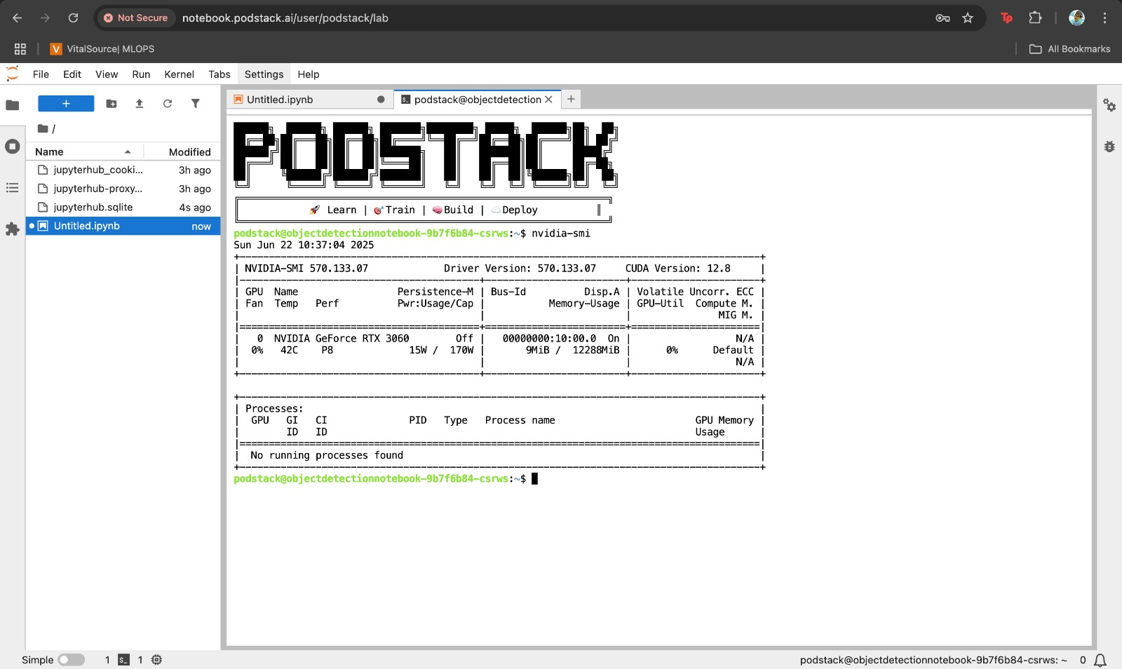Switch to the Untitled.ipynb tab
The width and height of the screenshot is (1122, 669).
pyautogui.click(x=280, y=100)
